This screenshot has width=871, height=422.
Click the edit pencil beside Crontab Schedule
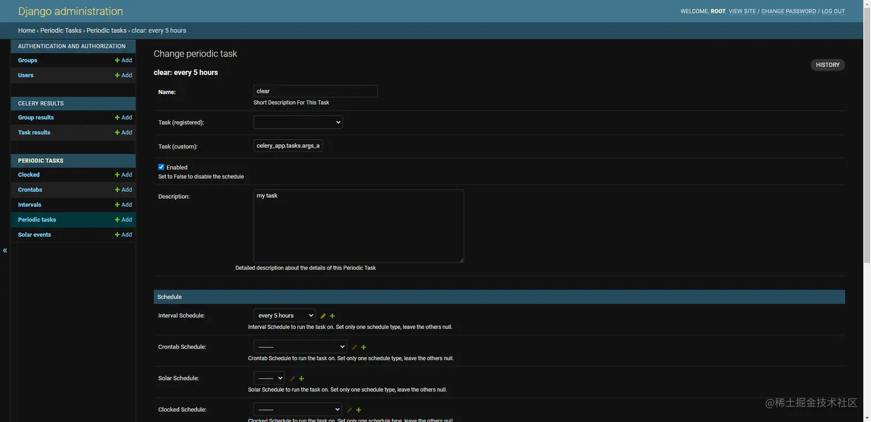(354, 347)
